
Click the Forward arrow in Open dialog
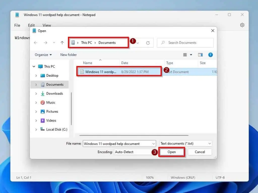45,43
